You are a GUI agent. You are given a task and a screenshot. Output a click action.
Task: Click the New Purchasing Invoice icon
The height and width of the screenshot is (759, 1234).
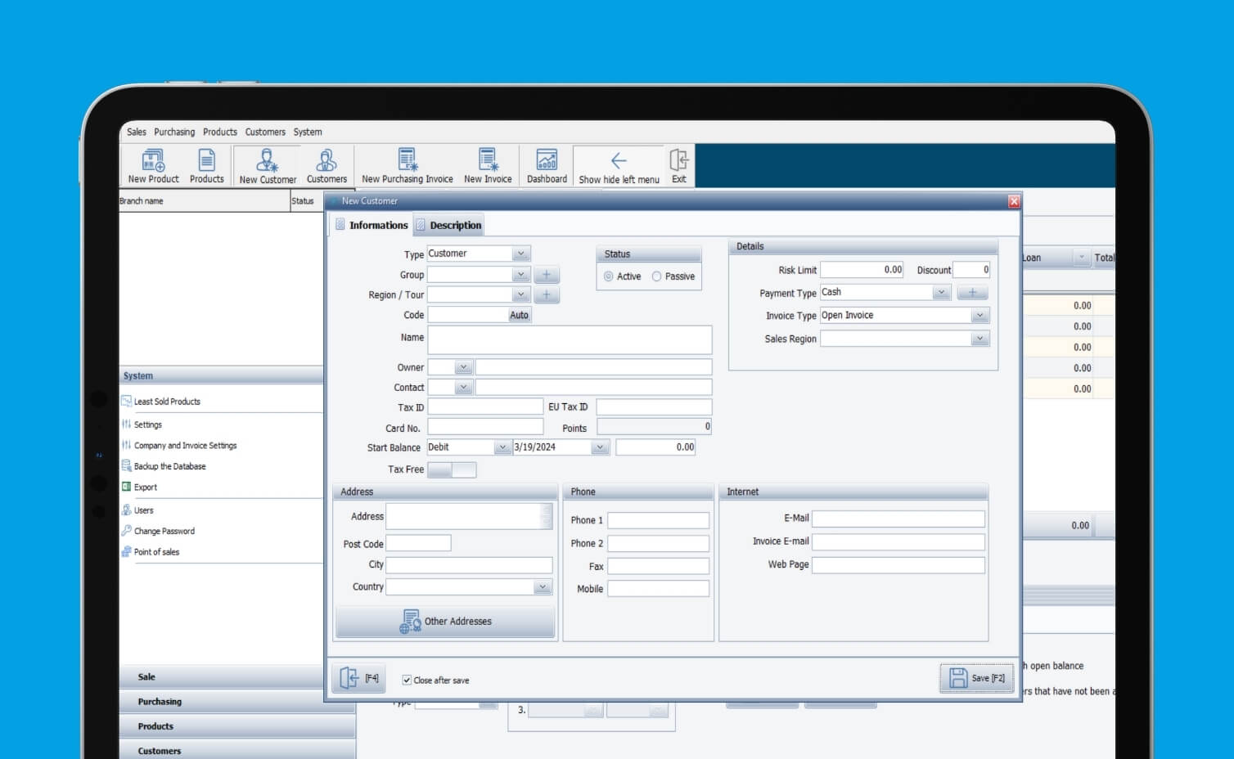[408, 166]
